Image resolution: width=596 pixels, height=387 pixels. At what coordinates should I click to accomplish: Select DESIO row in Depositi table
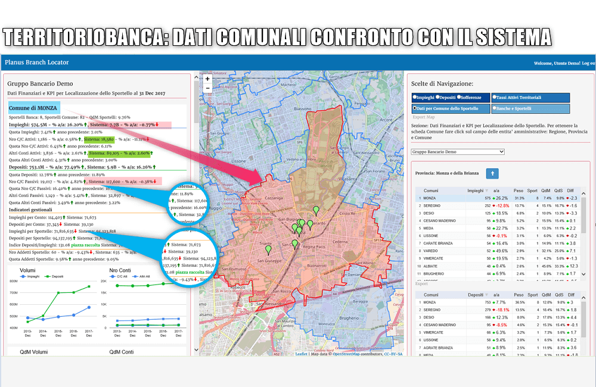(x=497, y=317)
